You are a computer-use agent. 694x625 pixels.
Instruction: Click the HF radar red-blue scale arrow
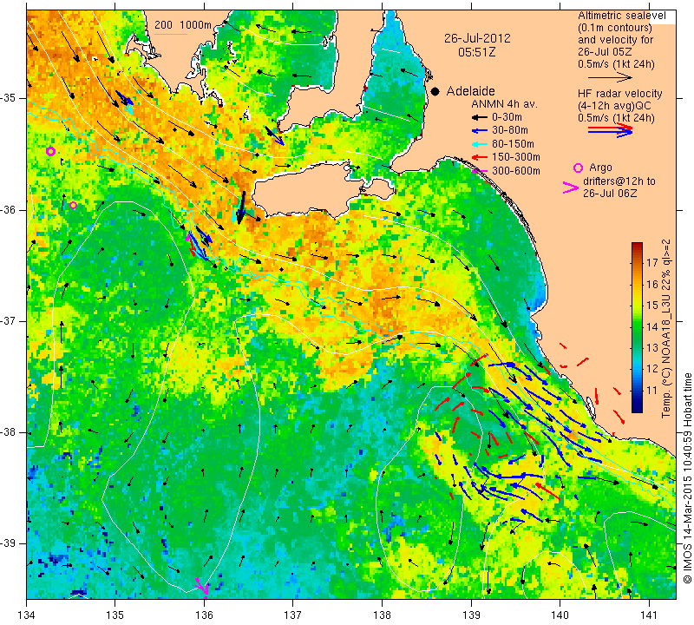point(610,130)
